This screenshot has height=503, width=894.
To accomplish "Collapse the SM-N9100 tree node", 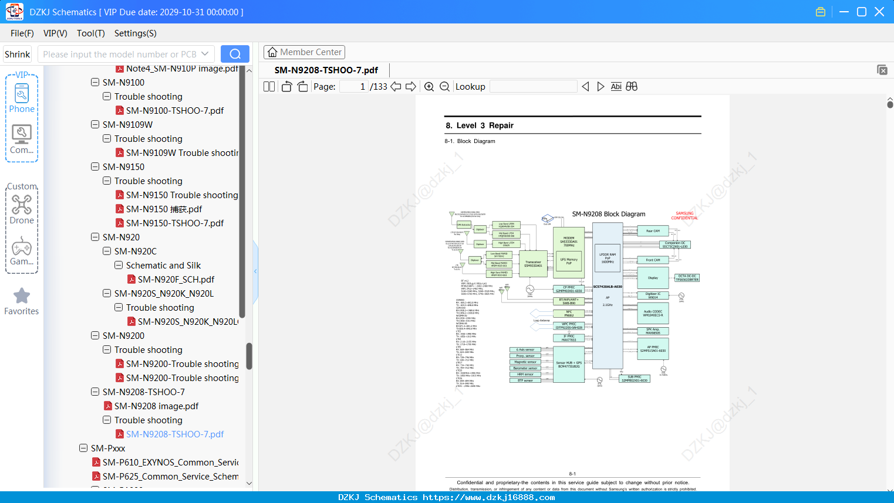I will (95, 82).
